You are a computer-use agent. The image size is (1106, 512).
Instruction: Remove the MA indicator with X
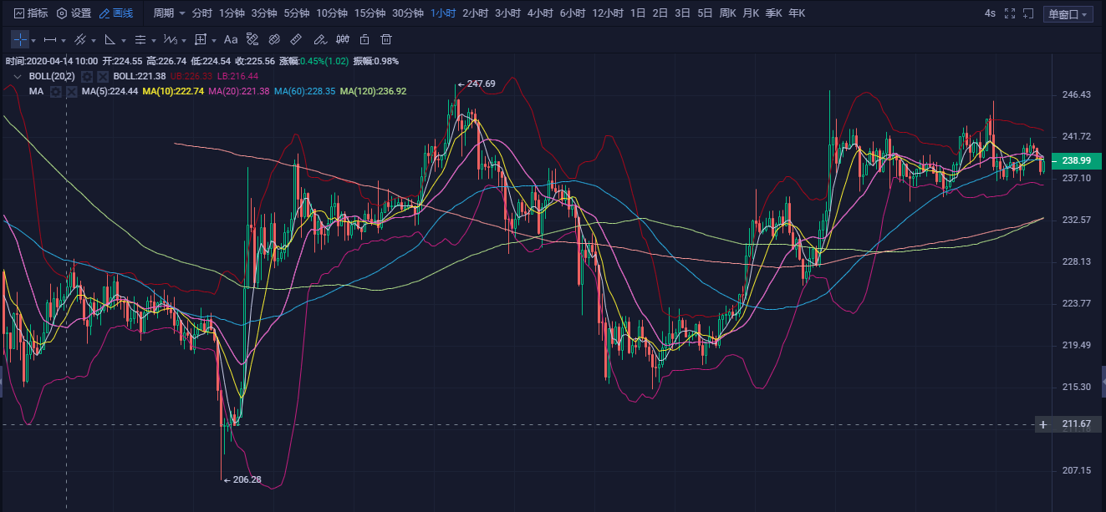tap(71, 91)
